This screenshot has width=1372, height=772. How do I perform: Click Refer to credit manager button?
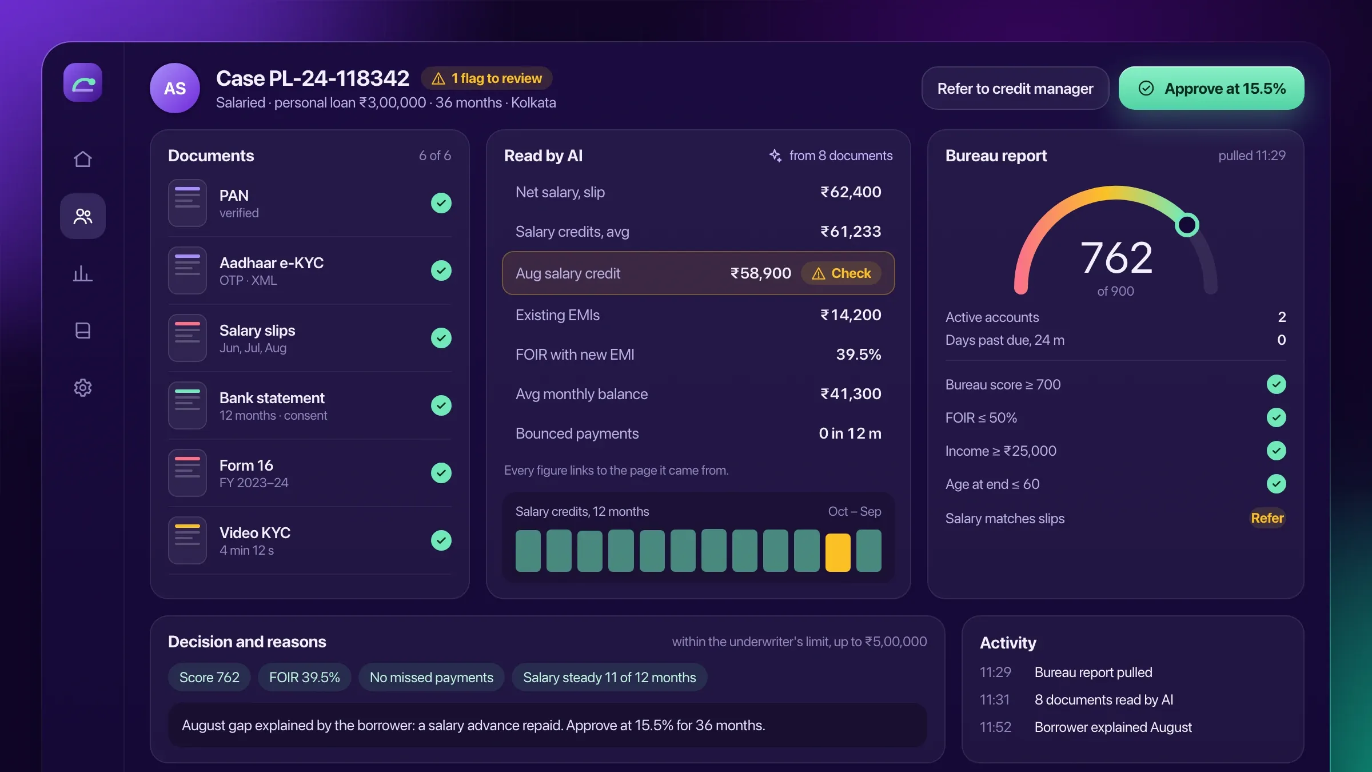tap(1015, 88)
